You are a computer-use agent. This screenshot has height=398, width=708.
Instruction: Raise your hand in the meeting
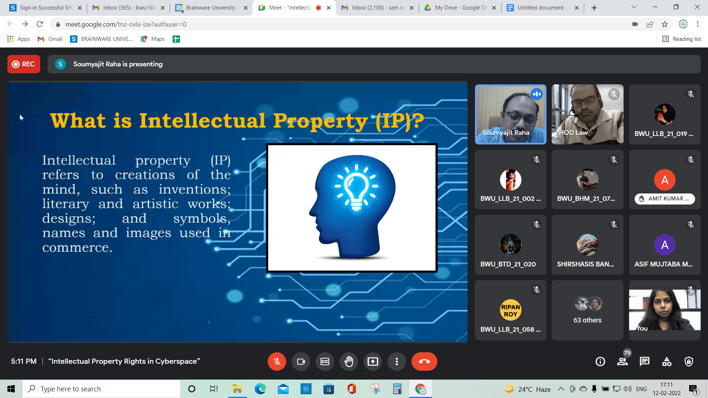click(348, 362)
